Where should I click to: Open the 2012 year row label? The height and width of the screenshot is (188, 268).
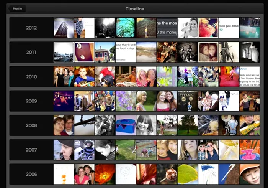coord(31,28)
